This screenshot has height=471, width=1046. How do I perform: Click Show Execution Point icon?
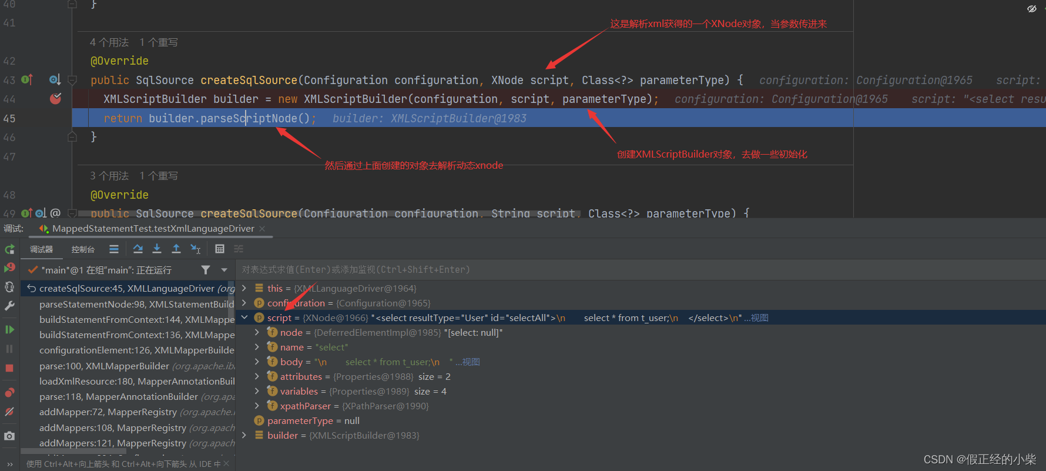[x=114, y=249]
